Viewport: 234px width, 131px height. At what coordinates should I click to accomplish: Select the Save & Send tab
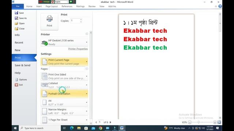point(22,65)
